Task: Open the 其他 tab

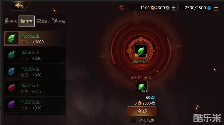Action: [x=42, y=21]
